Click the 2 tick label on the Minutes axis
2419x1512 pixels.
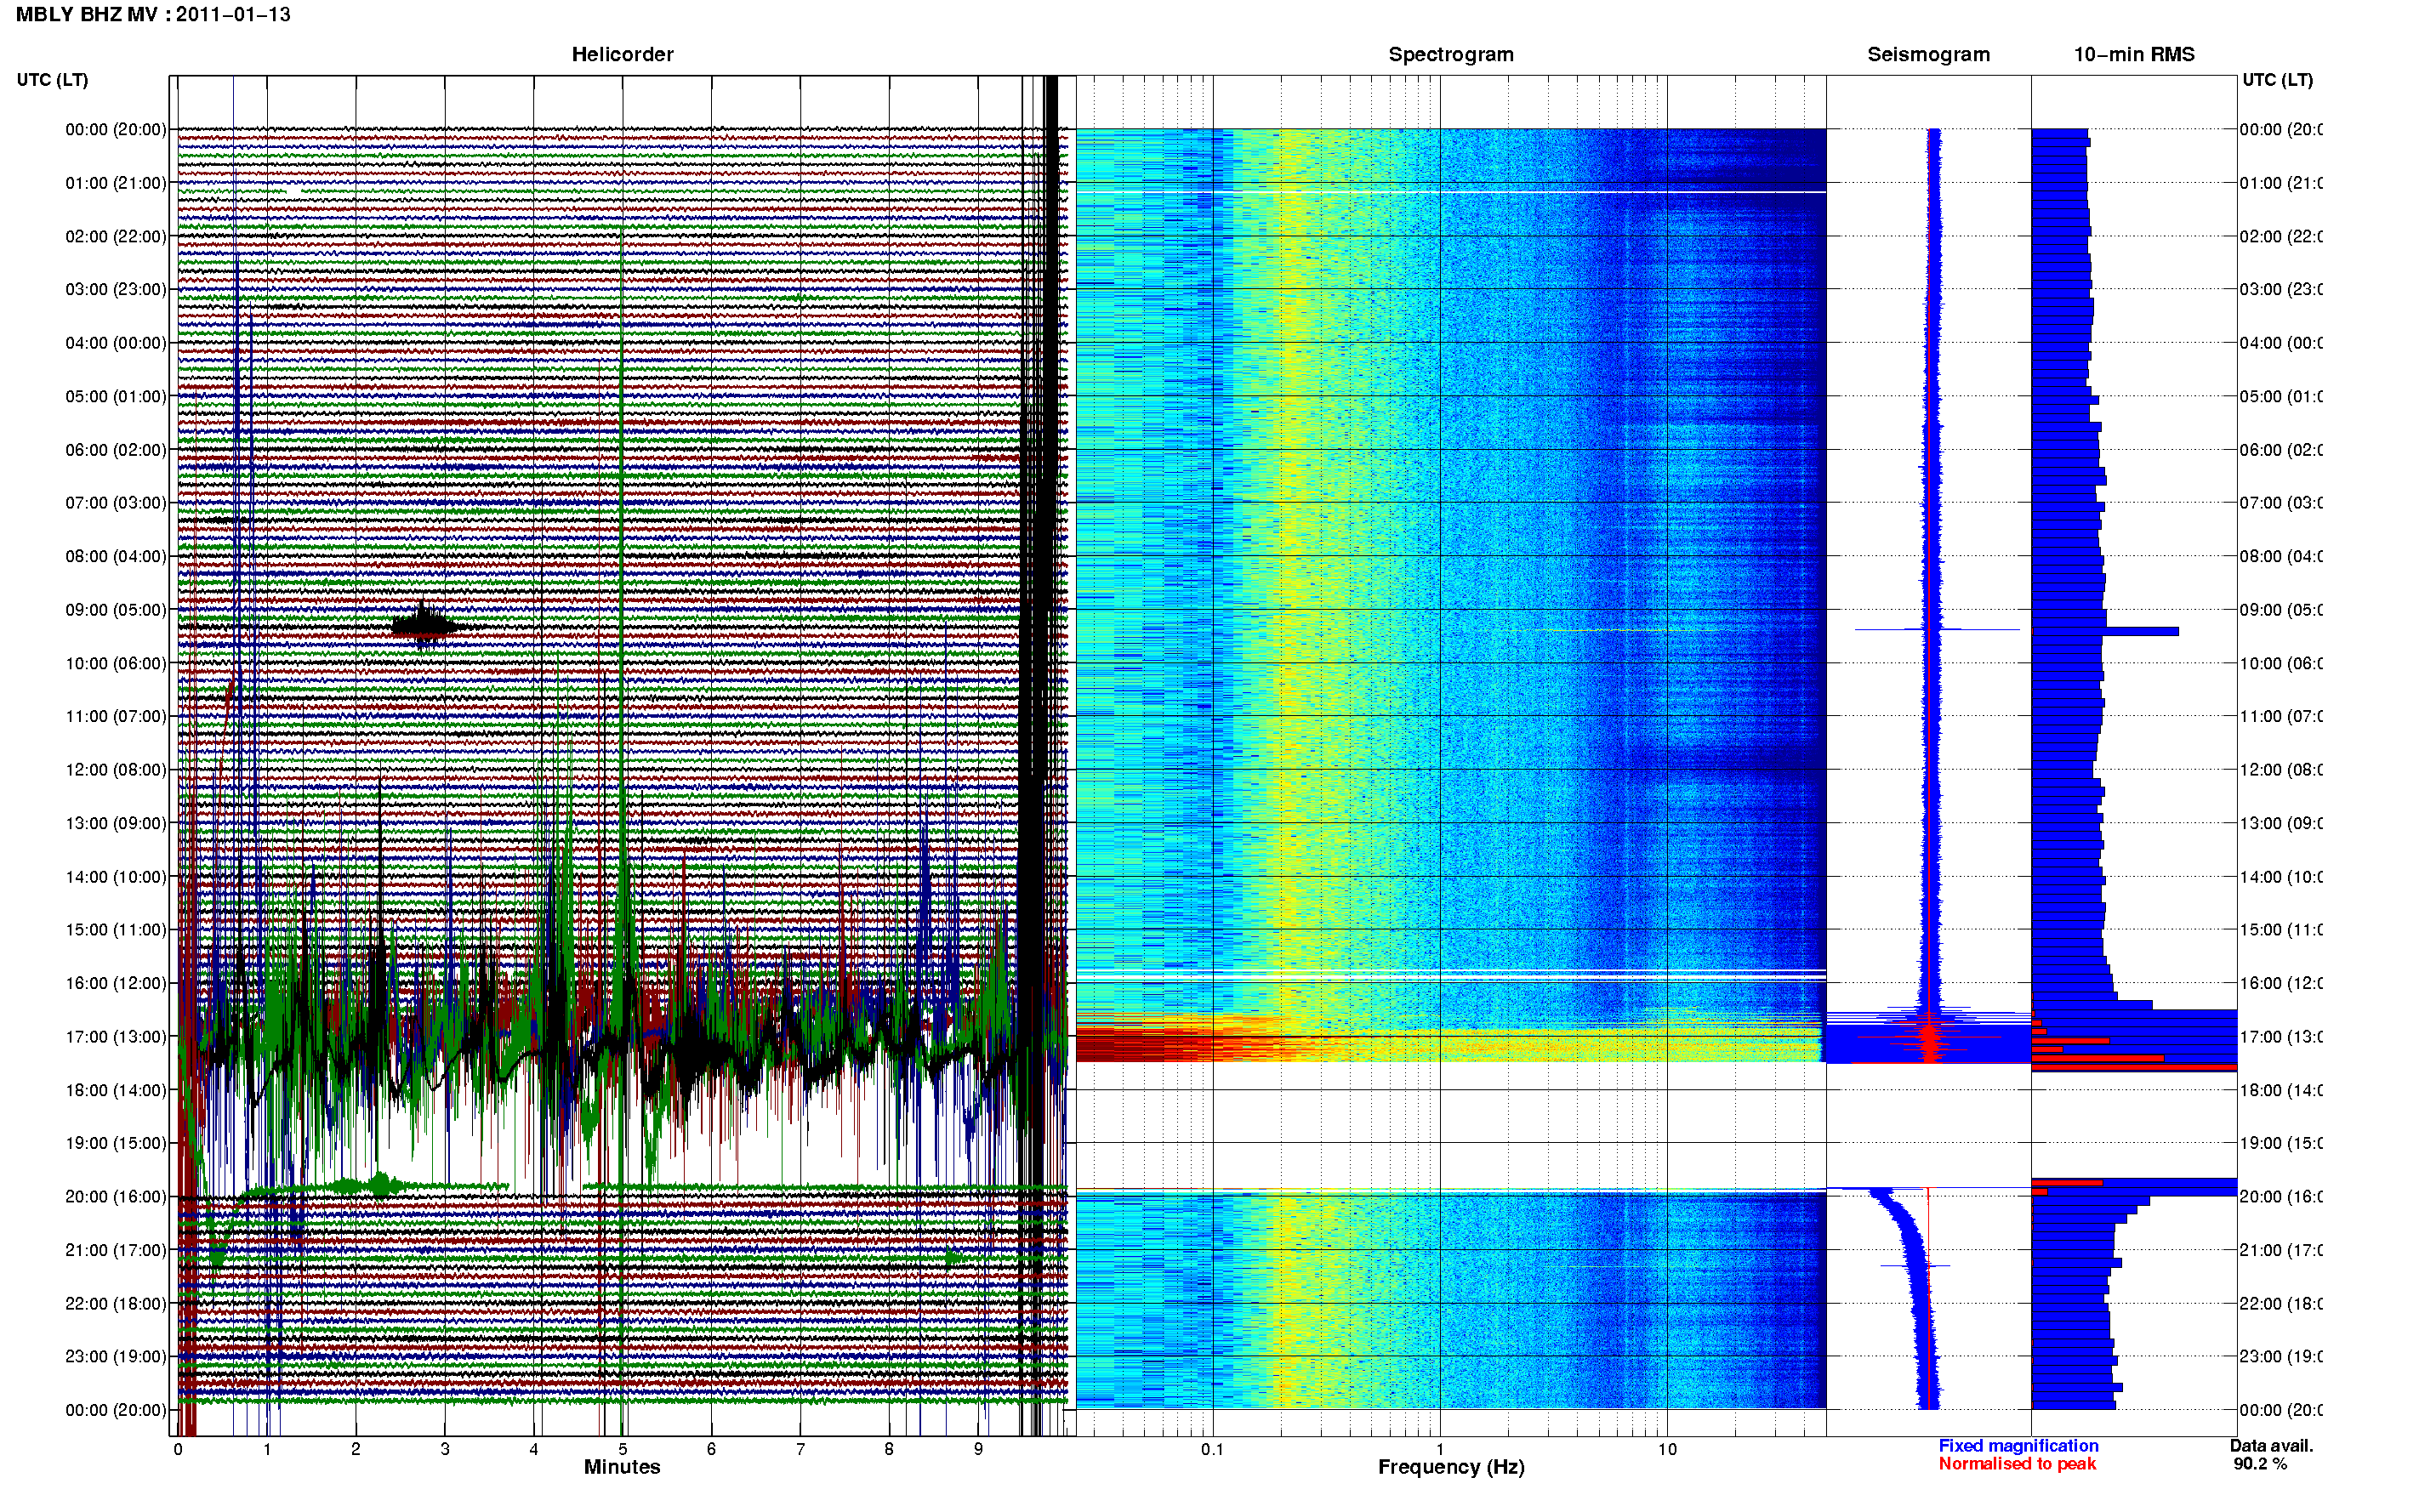[x=356, y=1449]
